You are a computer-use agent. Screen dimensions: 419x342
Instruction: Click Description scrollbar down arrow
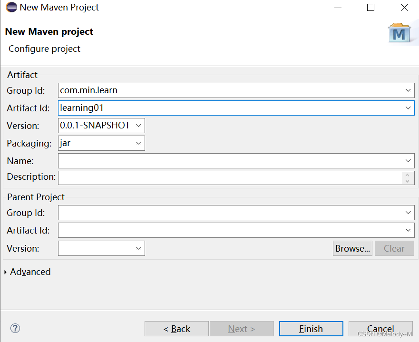(407, 181)
